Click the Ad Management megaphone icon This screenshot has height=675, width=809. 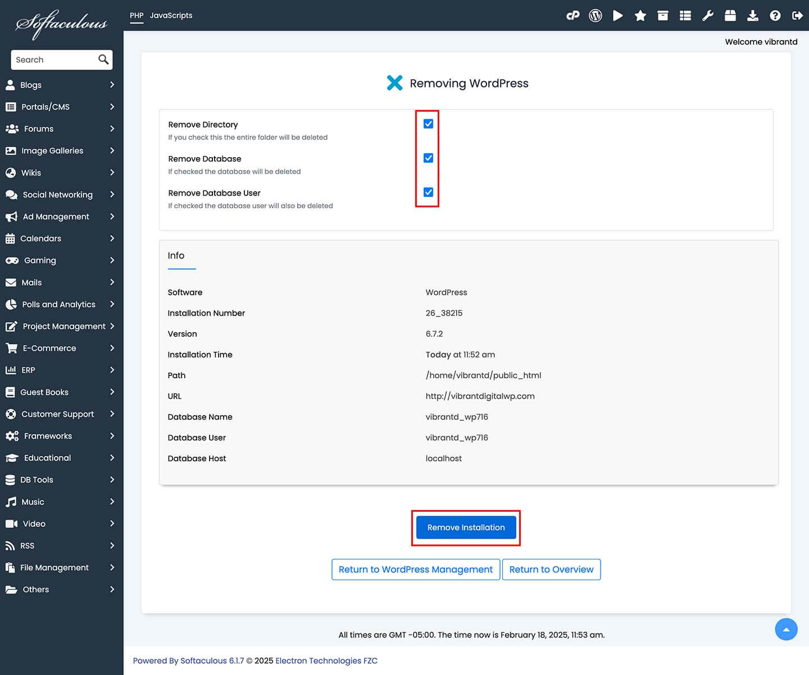point(11,217)
